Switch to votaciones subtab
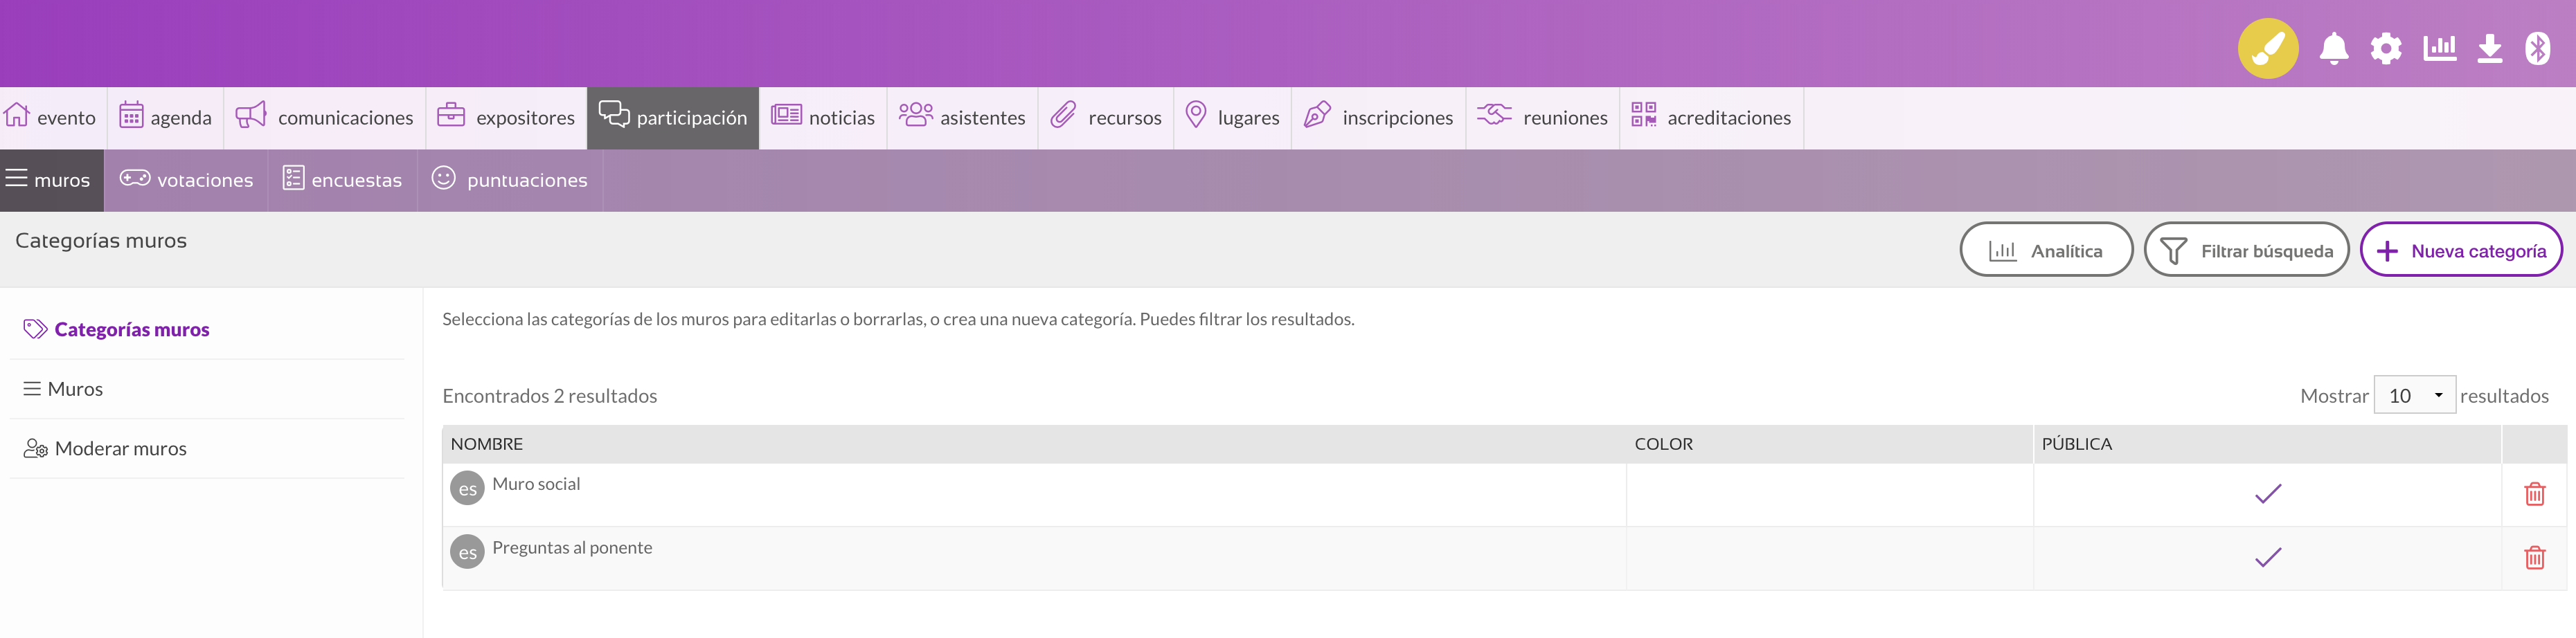The image size is (2576, 638). coord(186,180)
